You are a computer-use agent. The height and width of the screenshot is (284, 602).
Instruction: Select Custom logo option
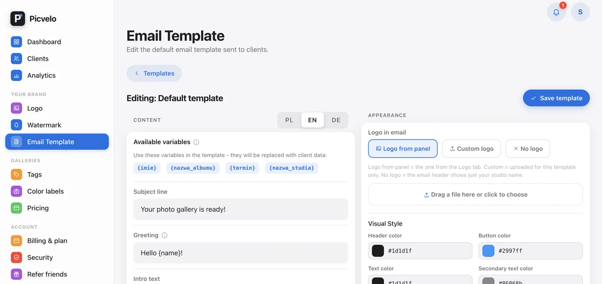coord(471,148)
